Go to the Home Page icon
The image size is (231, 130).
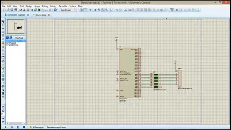click(x=21, y=10)
